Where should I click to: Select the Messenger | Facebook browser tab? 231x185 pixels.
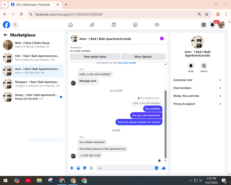click(35, 5)
